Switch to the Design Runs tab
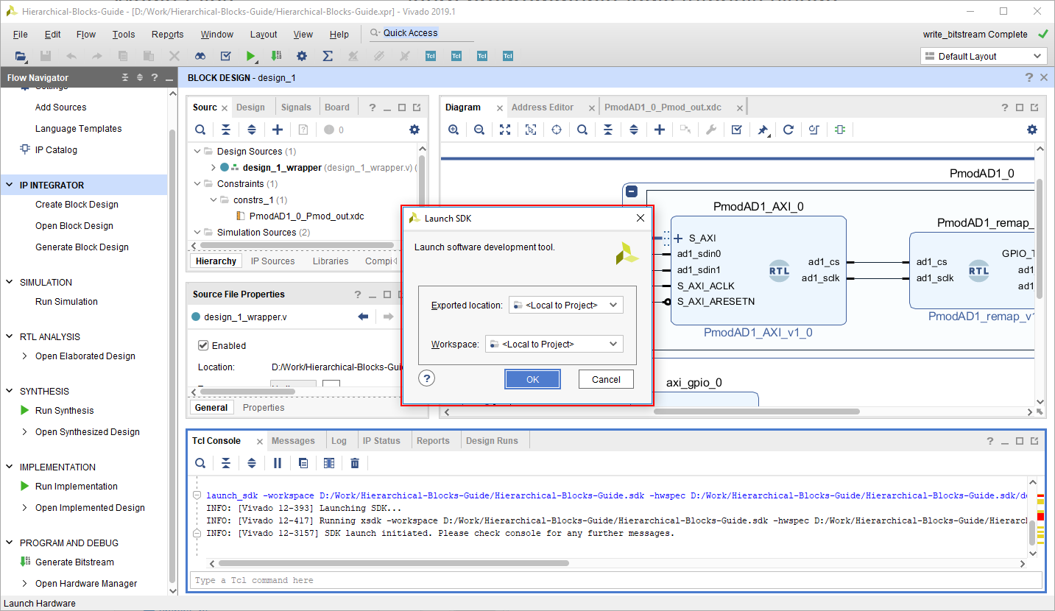The height and width of the screenshot is (611, 1055). 492,441
